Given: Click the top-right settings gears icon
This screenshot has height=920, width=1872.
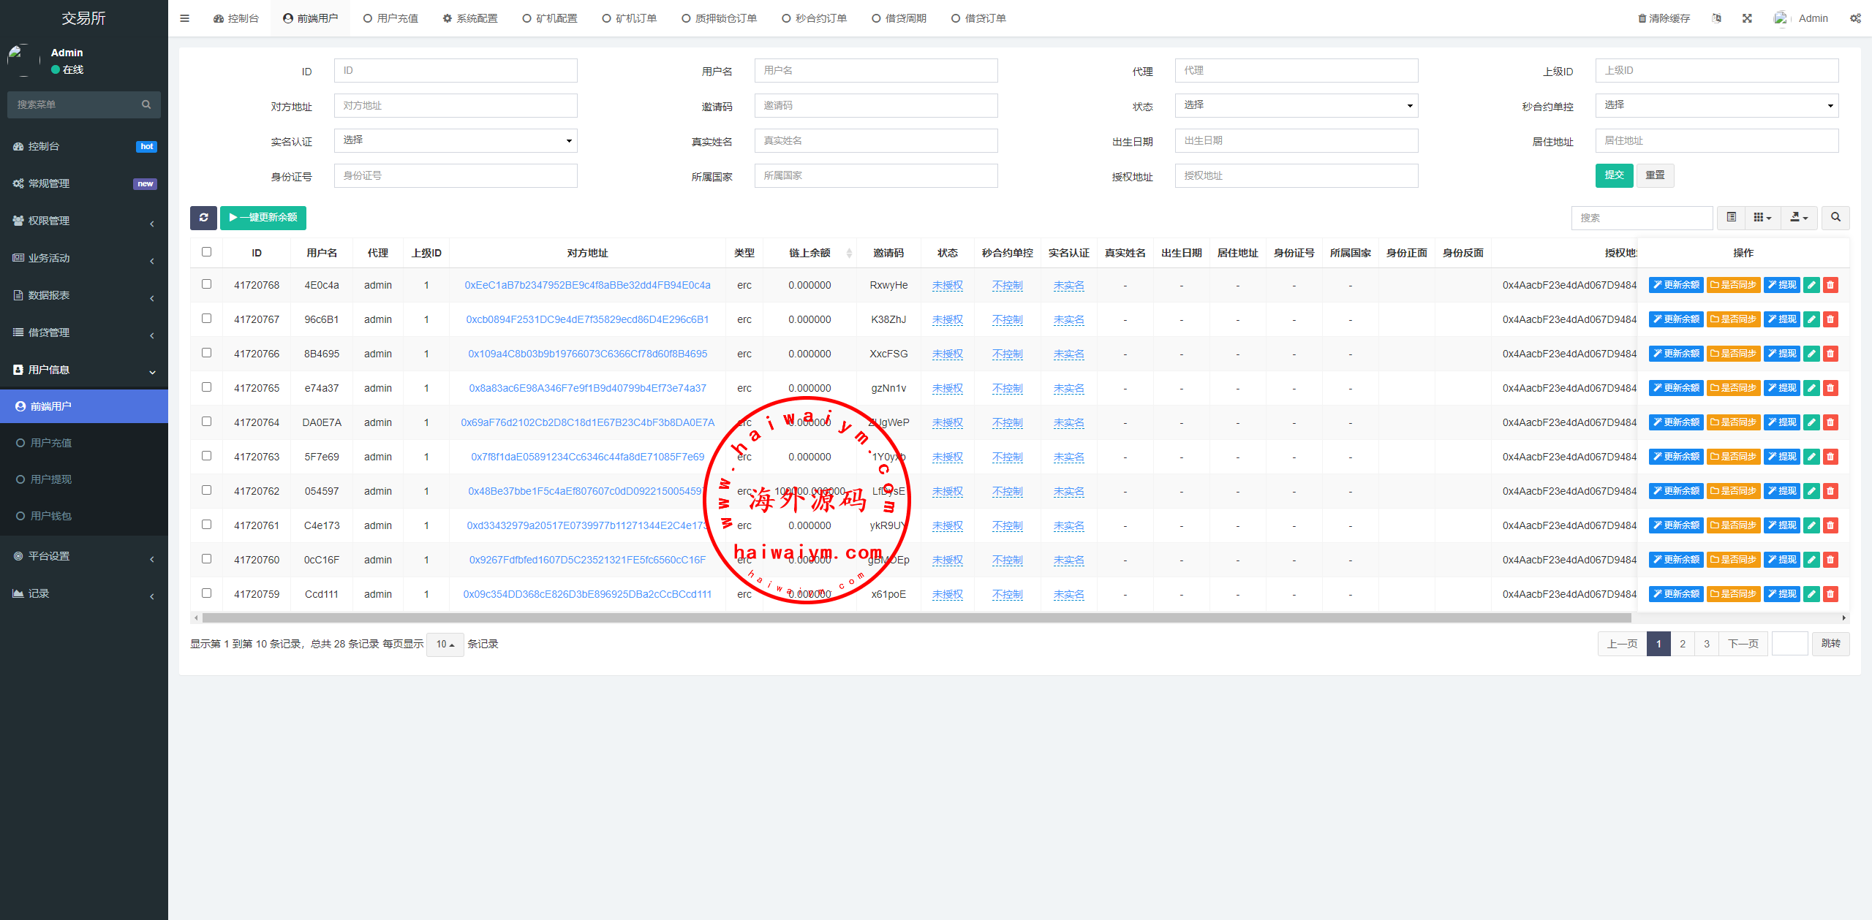Looking at the screenshot, I should (x=1855, y=18).
